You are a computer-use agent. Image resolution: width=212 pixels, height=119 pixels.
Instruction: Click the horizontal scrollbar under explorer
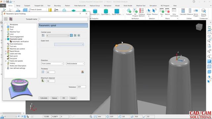click(x=12, y=113)
